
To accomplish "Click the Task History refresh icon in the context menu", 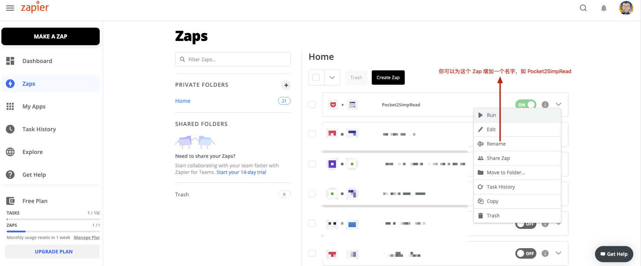I will (481, 187).
